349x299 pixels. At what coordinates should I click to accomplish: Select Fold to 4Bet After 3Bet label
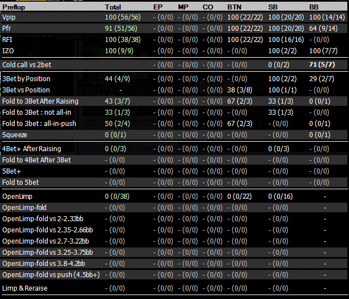point(36,160)
